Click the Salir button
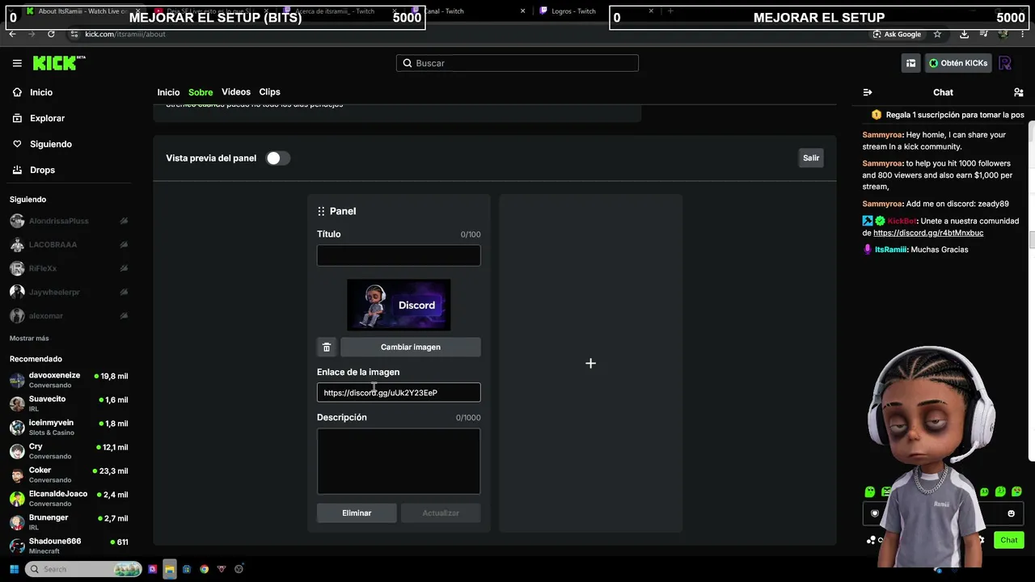The image size is (1035, 582). pyautogui.click(x=811, y=158)
